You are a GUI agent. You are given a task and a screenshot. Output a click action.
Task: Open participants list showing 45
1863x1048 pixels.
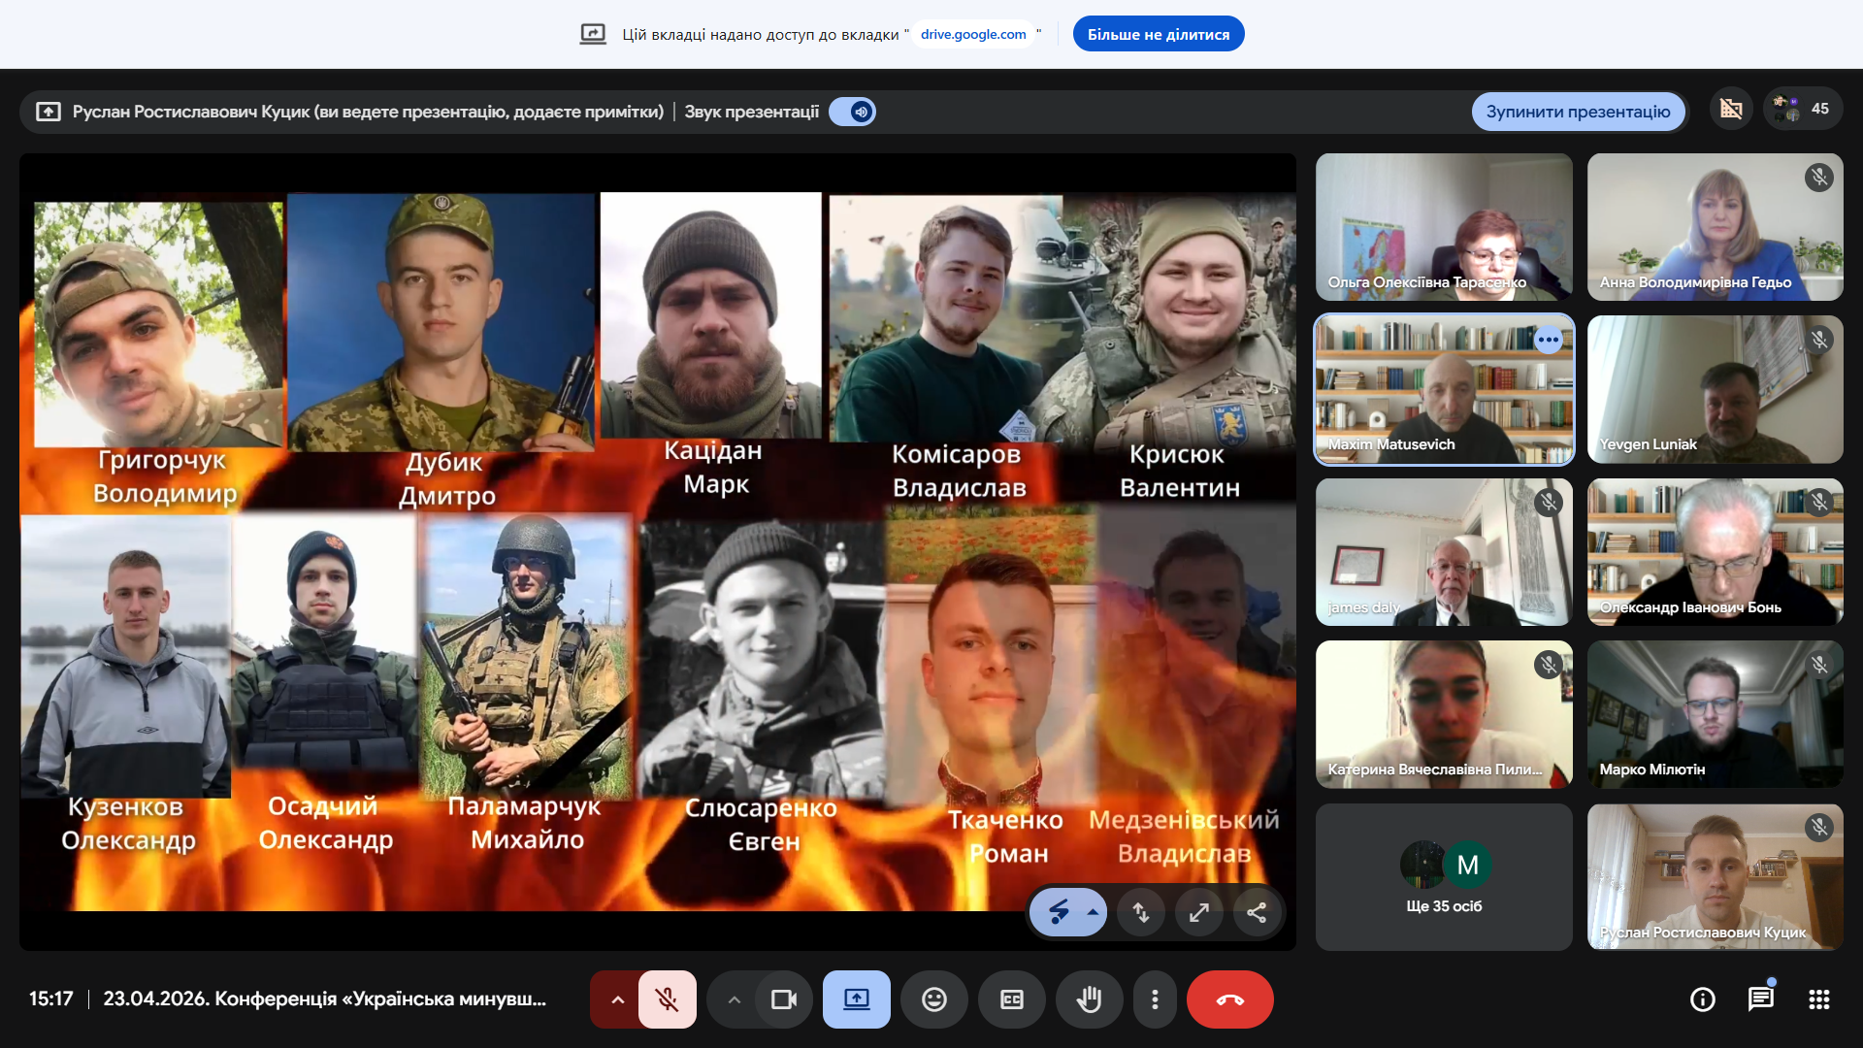[x=1802, y=109]
